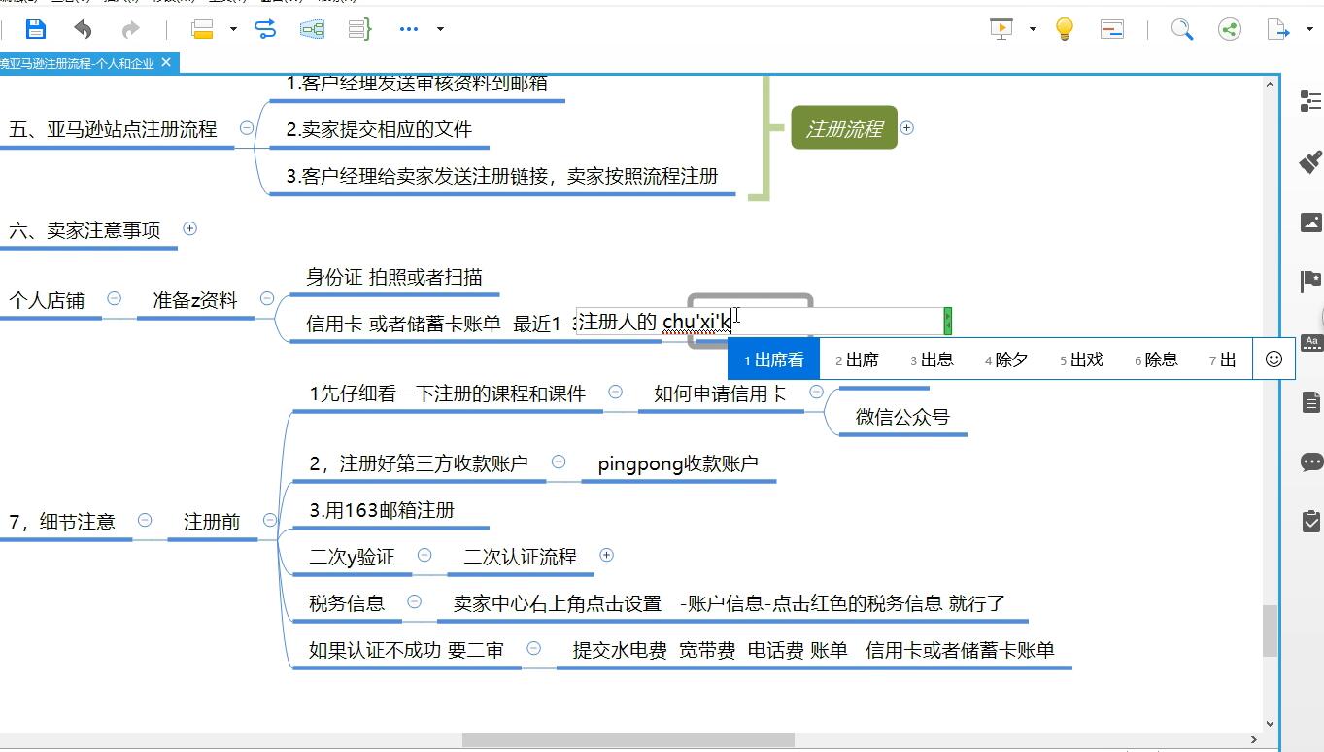Expand the 二次认证流程 topic
This screenshot has width=1324, height=752.
pyautogui.click(x=606, y=555)
